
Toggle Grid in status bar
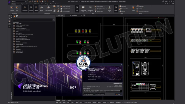point(60,102)
